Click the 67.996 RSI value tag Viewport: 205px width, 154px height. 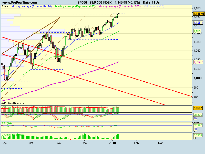198,125
